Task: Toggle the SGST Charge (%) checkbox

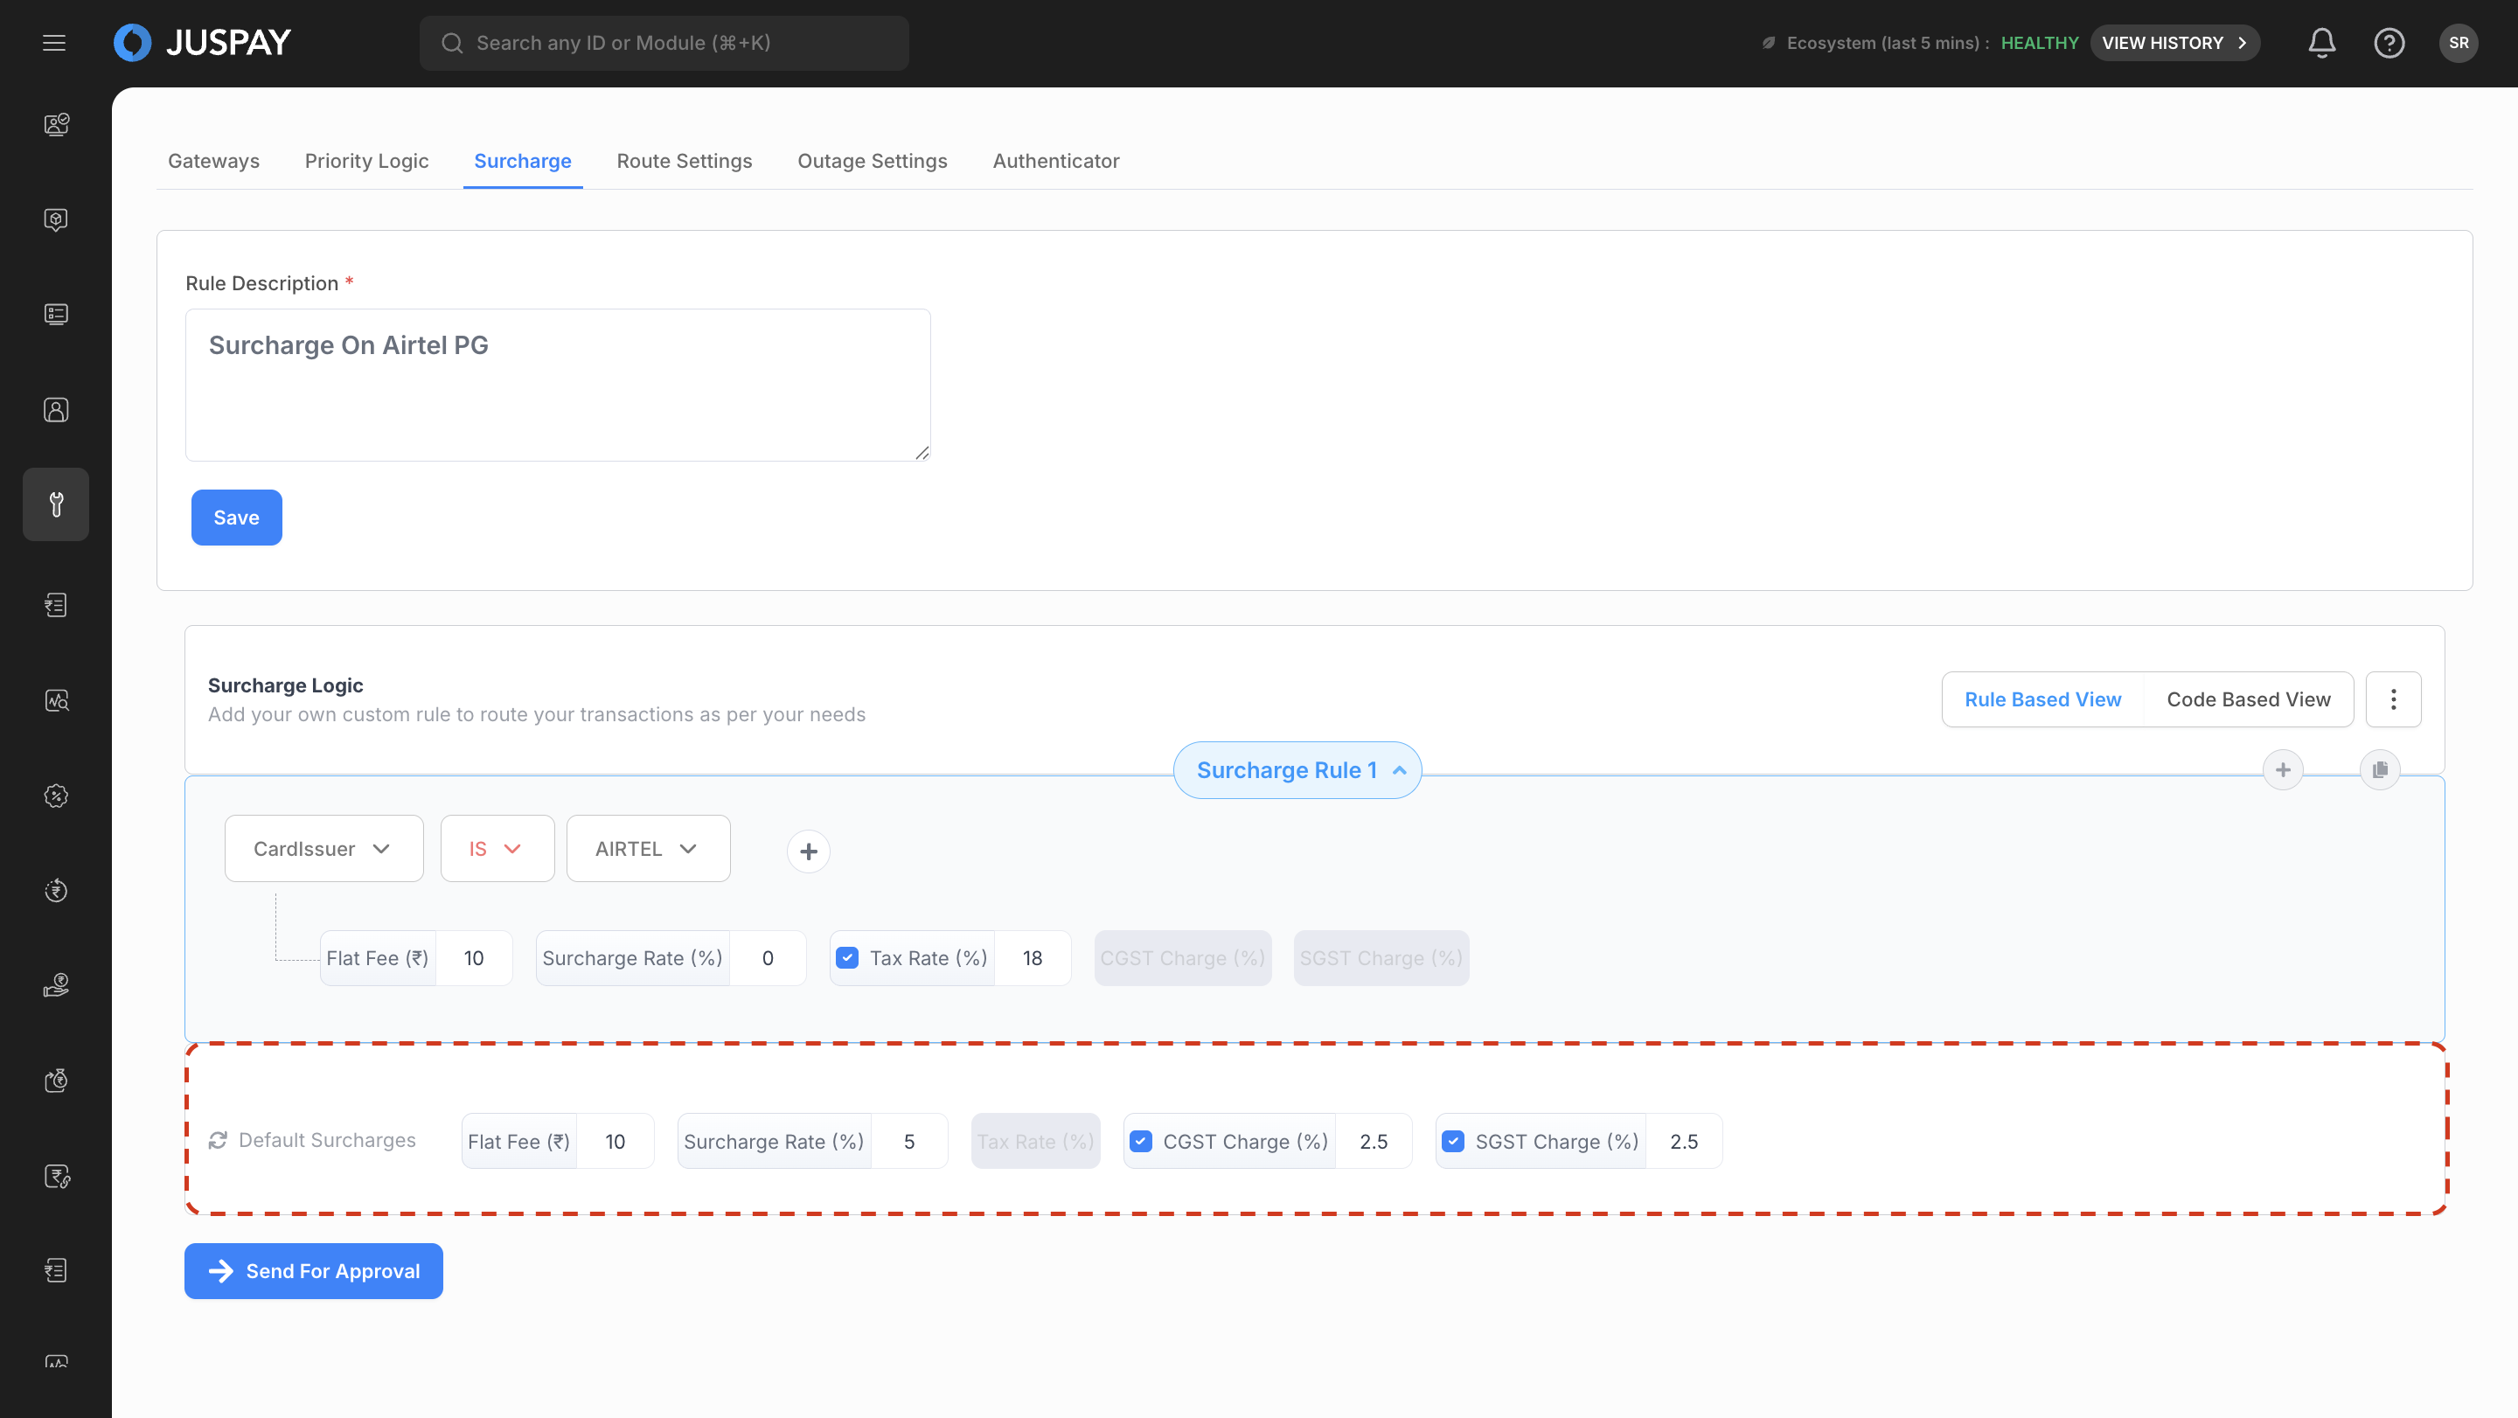Action: 1453,1142
